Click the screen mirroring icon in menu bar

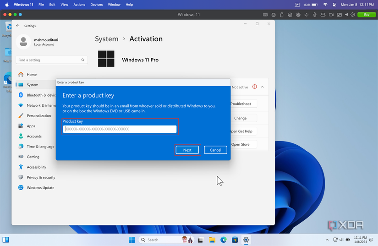click(297, 5)
